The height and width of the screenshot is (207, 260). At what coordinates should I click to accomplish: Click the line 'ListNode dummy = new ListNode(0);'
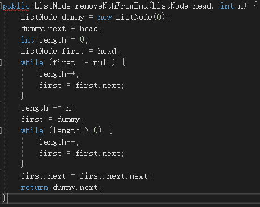95,17
